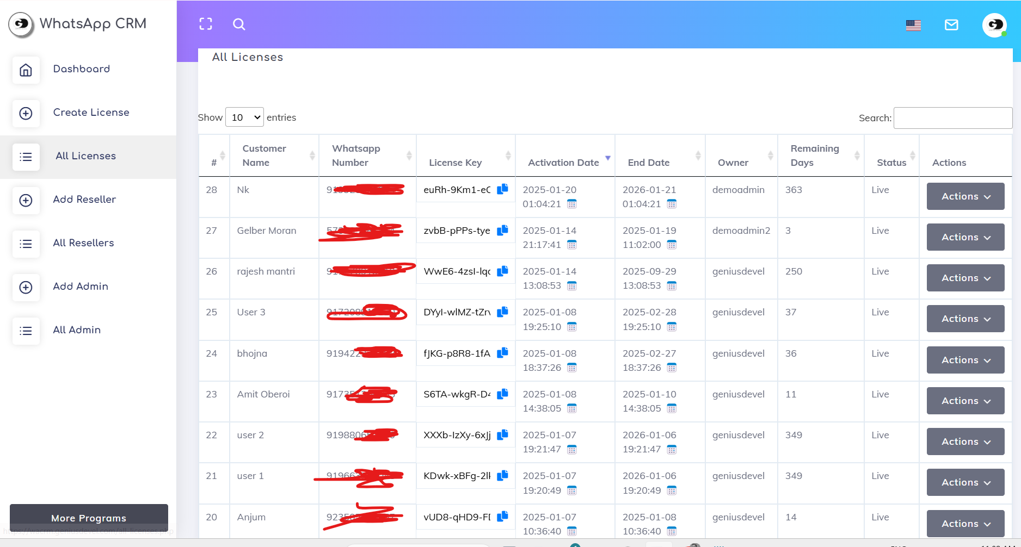The width and height of the screenshot is (1021, 547).
Task: Click the US flag language icon
Action: point(913,25)
